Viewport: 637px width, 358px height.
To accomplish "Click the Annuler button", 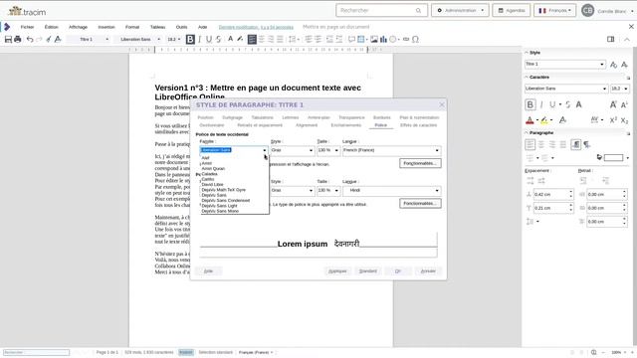I will pyautogui.click(x=428, y=271).
